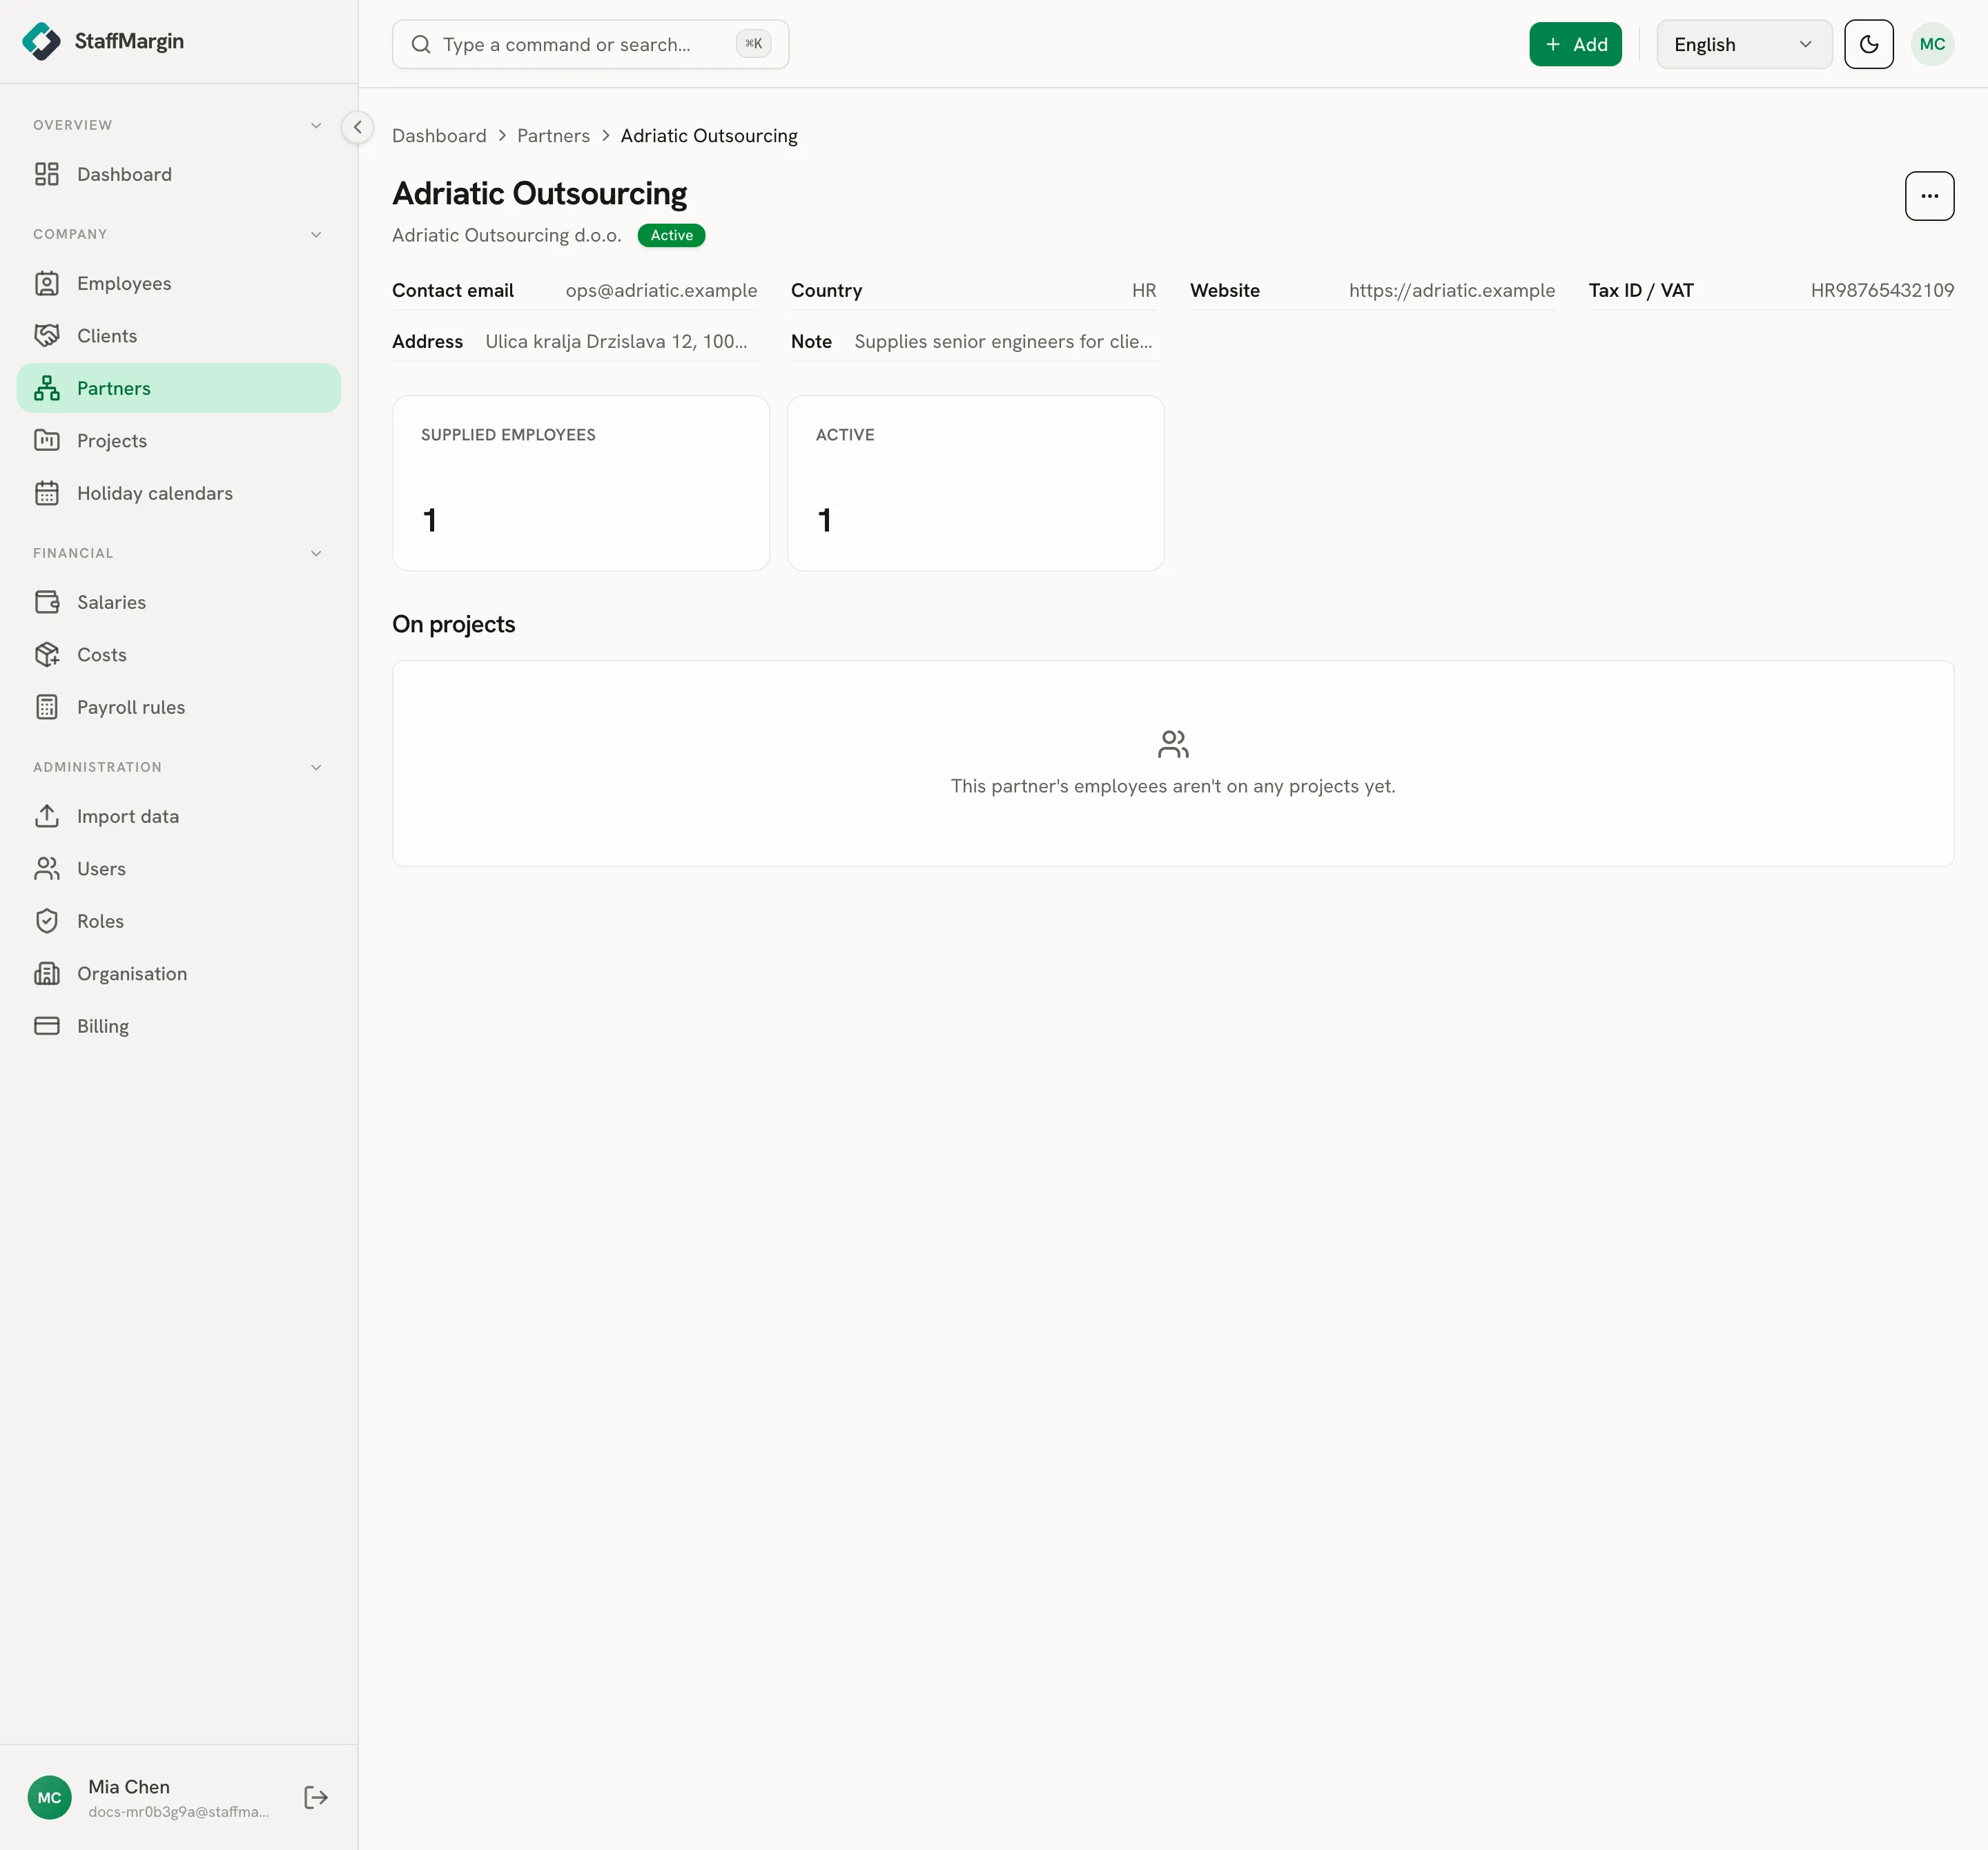Click the Organisation building icon
This screenshot has width=1988, height=1850.
(x=47, y=974)
